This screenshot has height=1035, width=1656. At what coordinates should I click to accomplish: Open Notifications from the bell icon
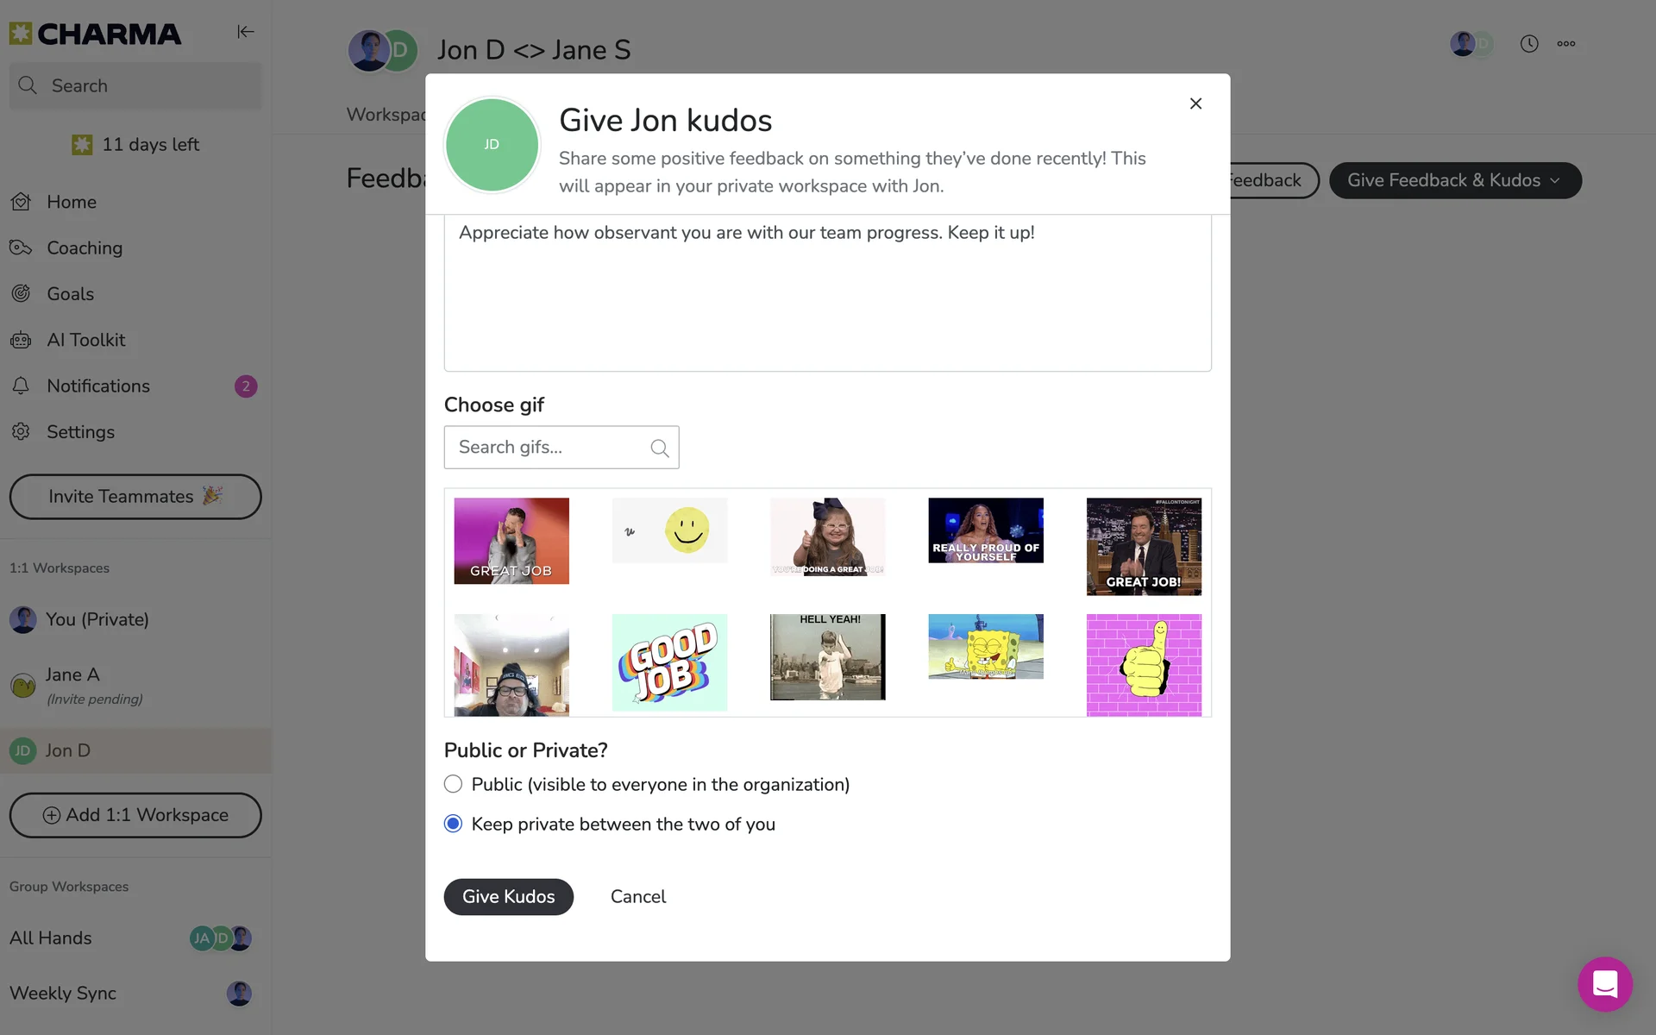22,386
